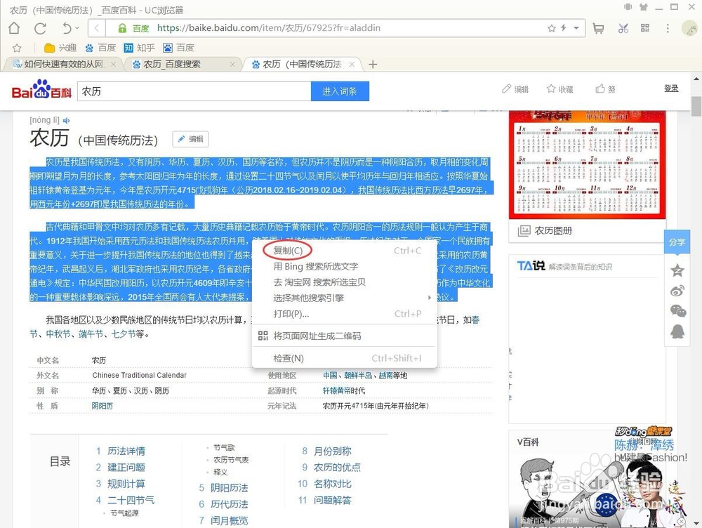Image resolution: width=702 pixels, height=528 pixels.
Task: Bookmark page with address bar star
Action: coord(552,28)
